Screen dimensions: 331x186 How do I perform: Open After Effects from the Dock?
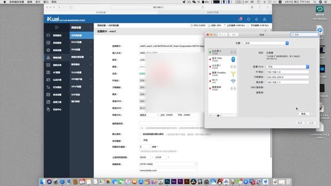coord(174,181)
